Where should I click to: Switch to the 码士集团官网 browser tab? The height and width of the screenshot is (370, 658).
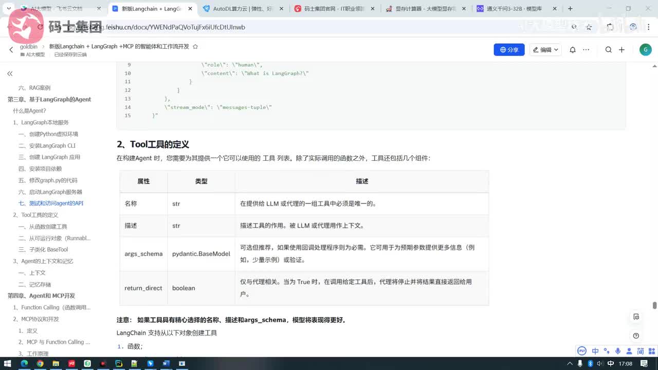(x=334, y=9)
